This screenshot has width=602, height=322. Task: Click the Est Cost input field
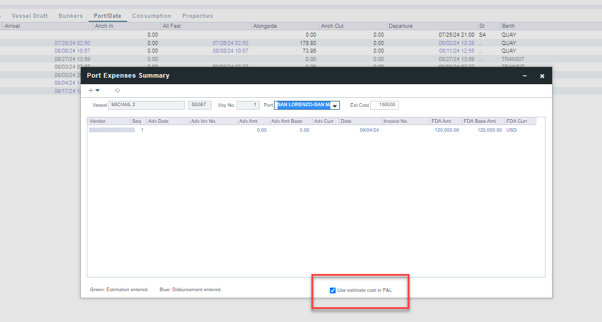(384, 105)
